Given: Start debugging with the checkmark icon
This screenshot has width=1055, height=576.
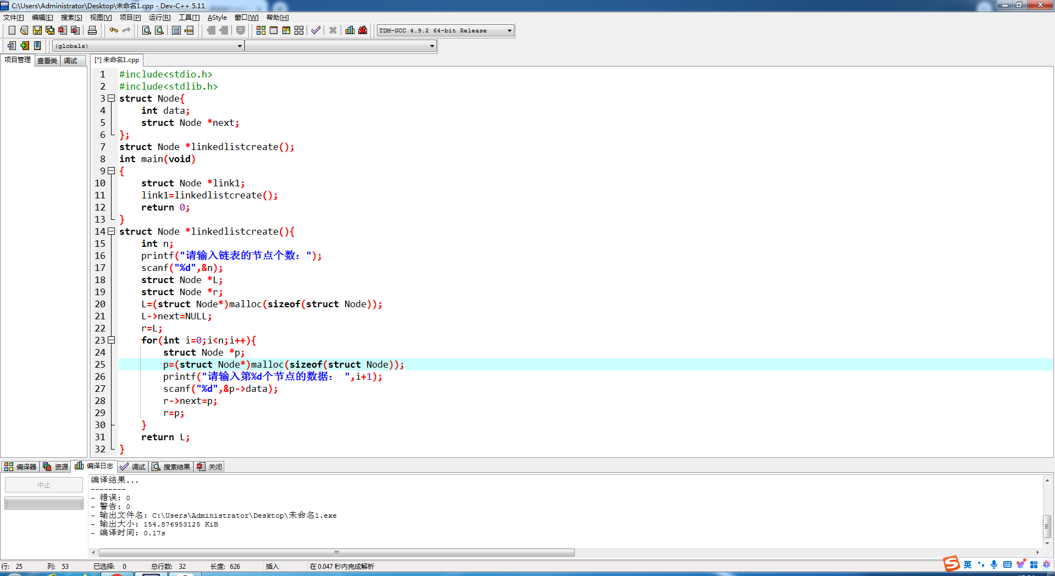Looking at the screenshot, I should pos(316,30).
